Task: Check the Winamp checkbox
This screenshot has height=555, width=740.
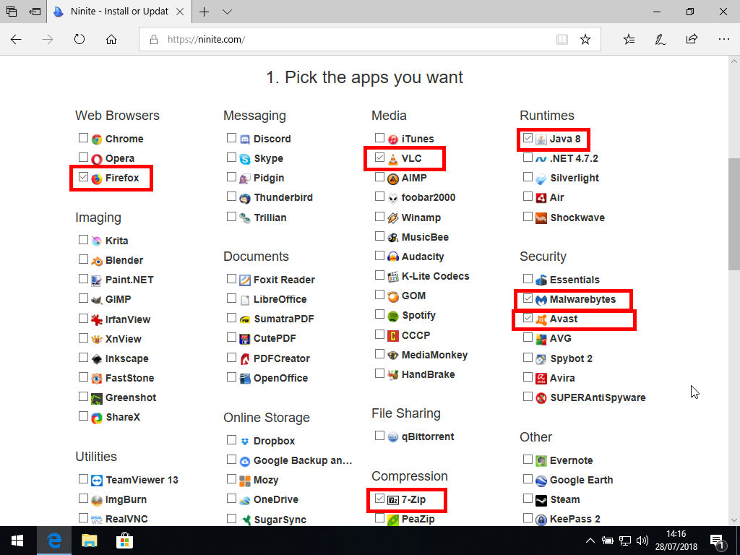Action: (380, 216)
